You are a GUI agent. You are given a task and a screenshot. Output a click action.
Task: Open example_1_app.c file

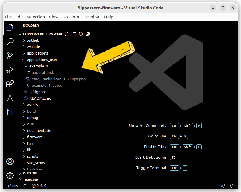pyautogui.click(x=46, y=85)
